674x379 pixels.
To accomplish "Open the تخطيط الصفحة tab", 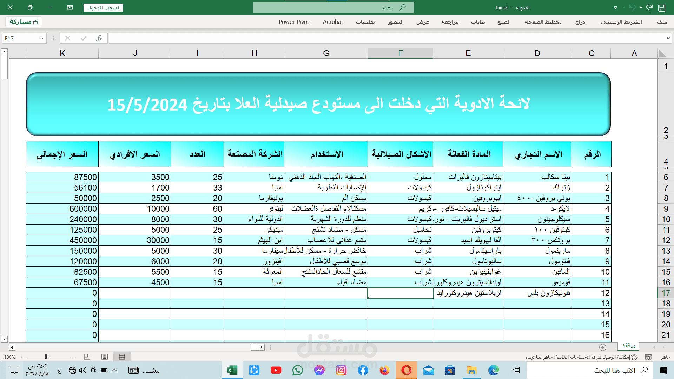I will (x=543, y=22).
